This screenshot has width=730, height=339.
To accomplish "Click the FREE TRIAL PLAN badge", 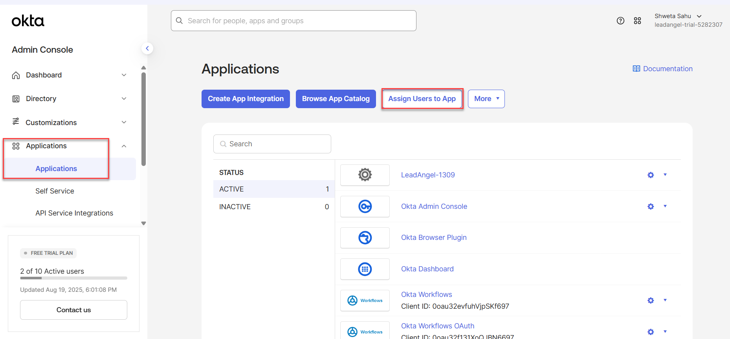I will coord(48,253).
